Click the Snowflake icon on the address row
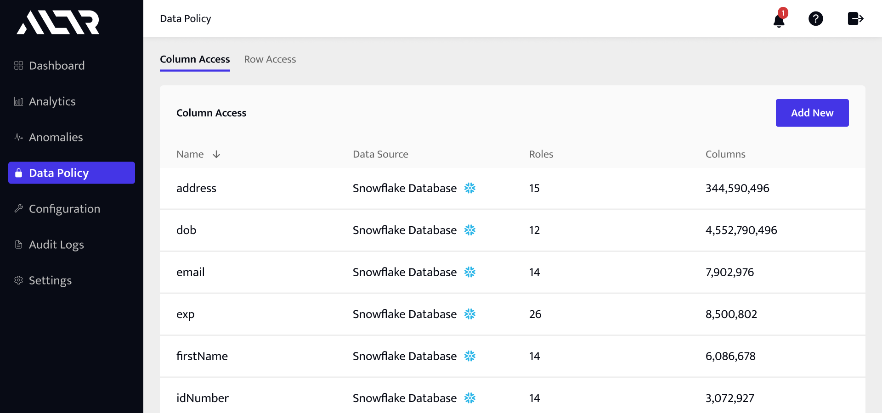 470,188
